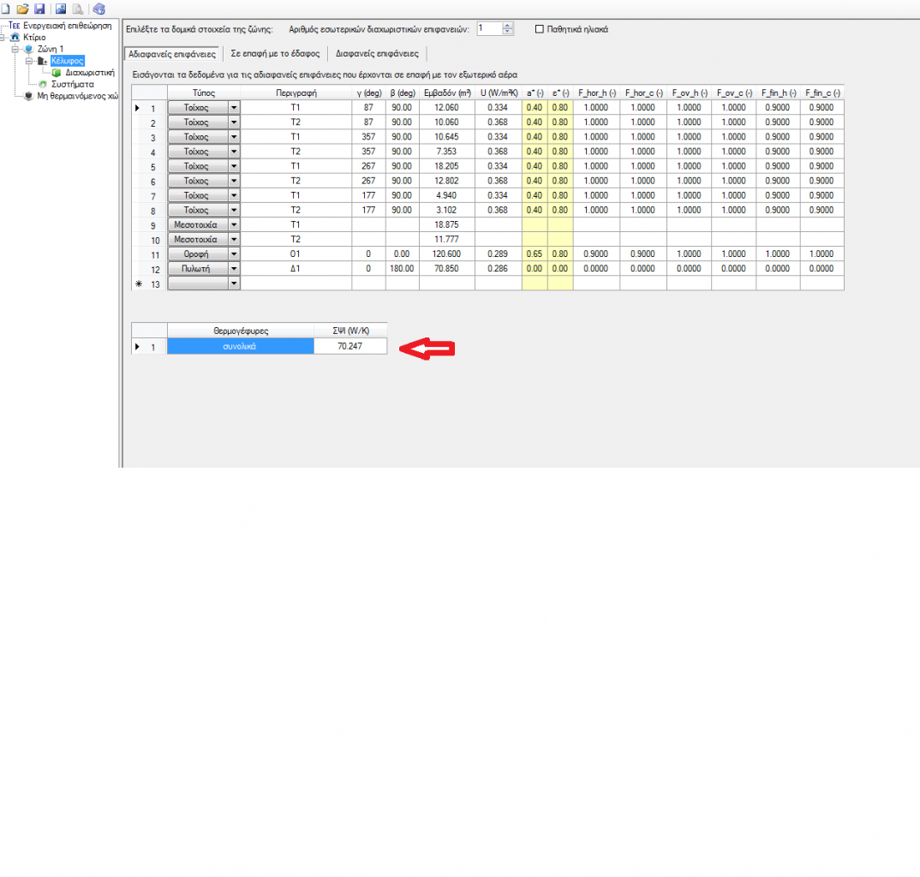Collapse the Κέλυφος tree node
920x877 pixels.
click(x=28, y=61)
